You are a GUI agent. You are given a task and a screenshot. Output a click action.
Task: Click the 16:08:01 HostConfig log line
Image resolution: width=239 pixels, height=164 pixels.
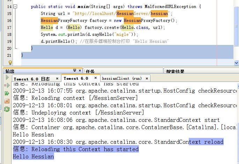tap(125, 106)
